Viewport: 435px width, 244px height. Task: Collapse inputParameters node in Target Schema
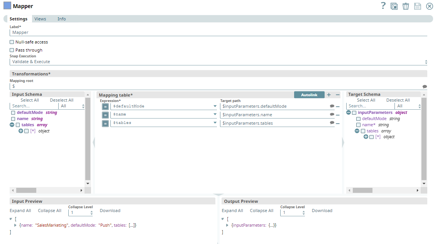[x=349, y=112]
